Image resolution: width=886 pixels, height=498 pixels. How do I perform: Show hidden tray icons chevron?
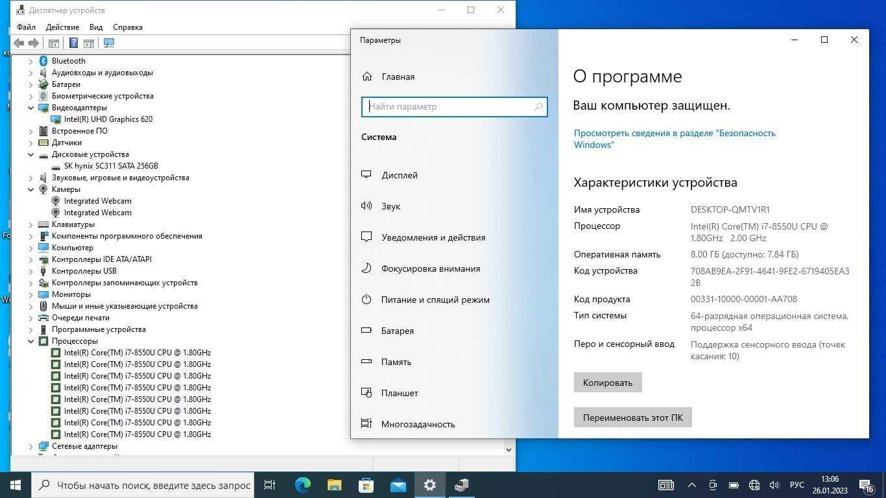(x=692, y=485)
